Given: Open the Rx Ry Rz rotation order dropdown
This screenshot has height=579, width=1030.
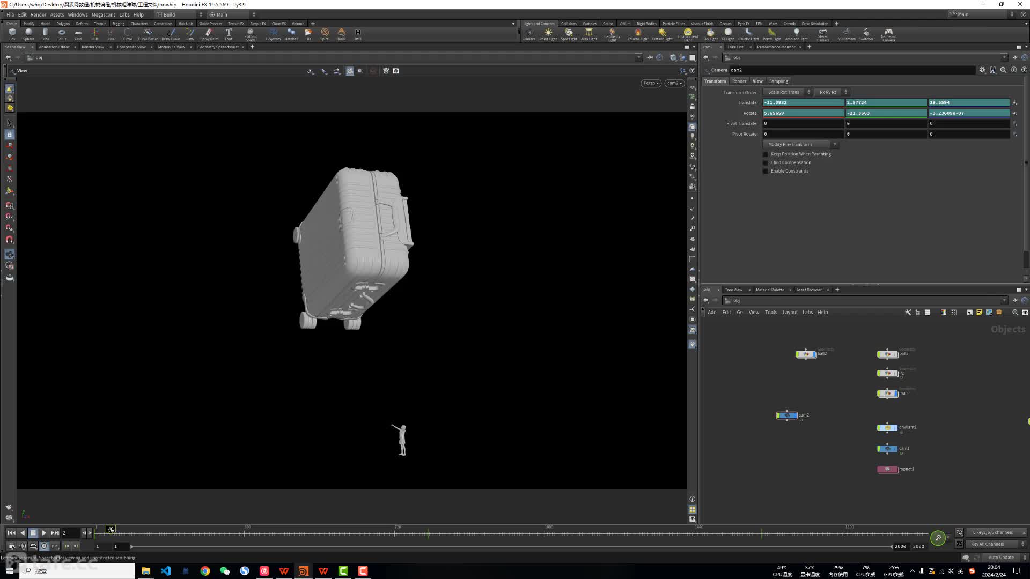Looking at the screenshot, I should 832,92.
